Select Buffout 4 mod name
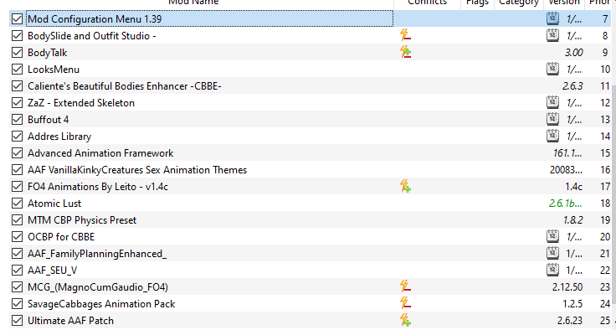This screenshot has width=616, height=330. (x=48, y=120)
